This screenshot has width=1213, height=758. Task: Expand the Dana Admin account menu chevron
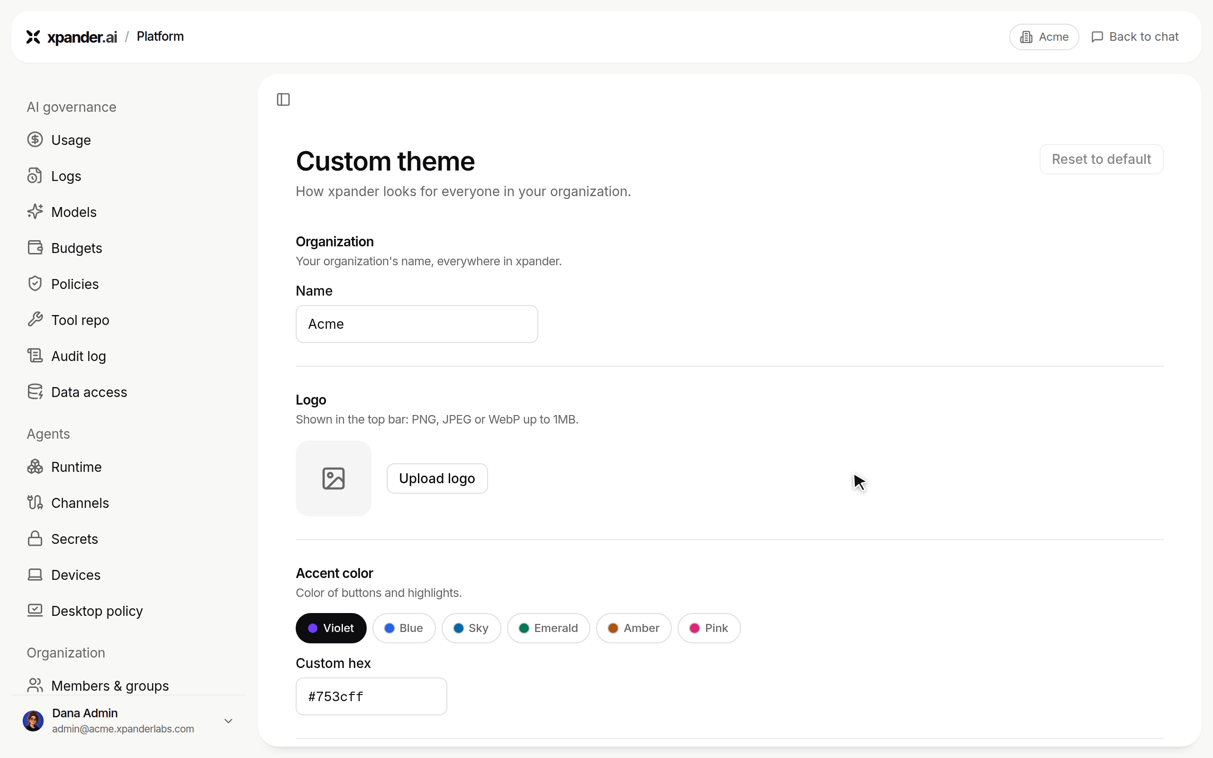228,721
